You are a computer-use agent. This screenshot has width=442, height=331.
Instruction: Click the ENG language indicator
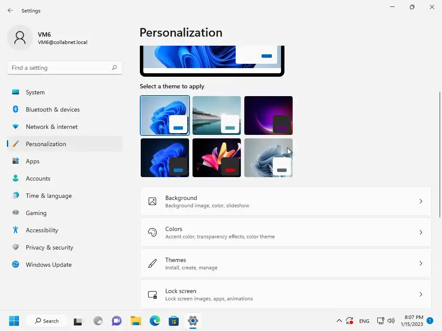[364, 321]
